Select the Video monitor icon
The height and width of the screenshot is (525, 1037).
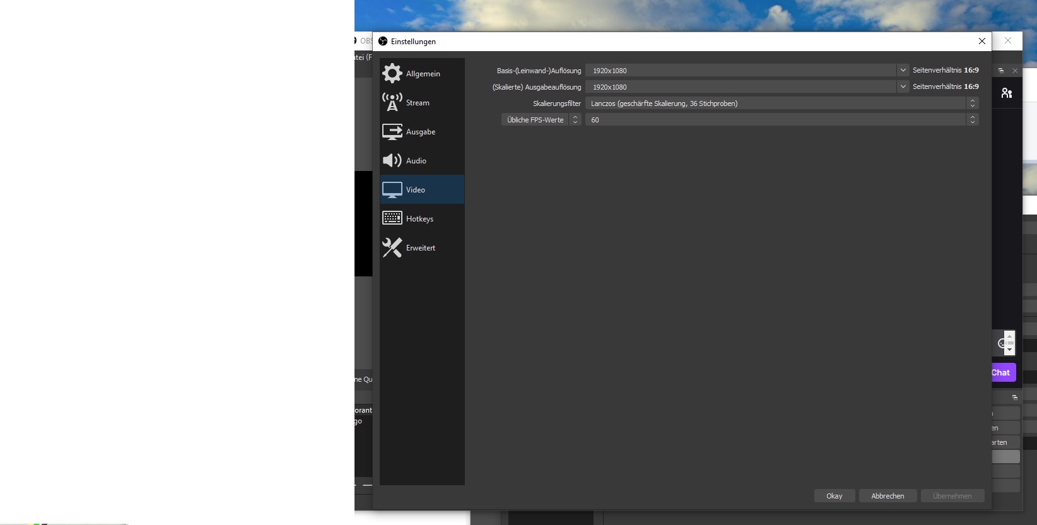click(392, 189)
